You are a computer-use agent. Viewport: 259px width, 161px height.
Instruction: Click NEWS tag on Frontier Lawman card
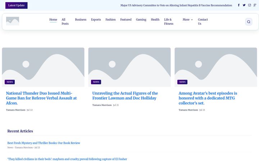click(x=96, y=82)
